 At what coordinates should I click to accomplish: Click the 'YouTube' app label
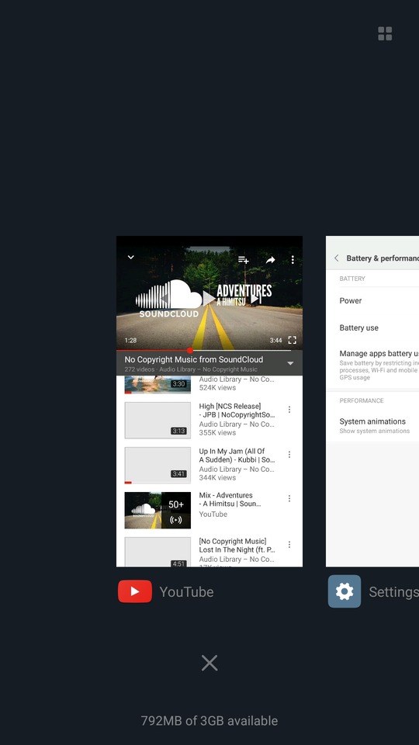pyautogui.click(x=187, y=592)
